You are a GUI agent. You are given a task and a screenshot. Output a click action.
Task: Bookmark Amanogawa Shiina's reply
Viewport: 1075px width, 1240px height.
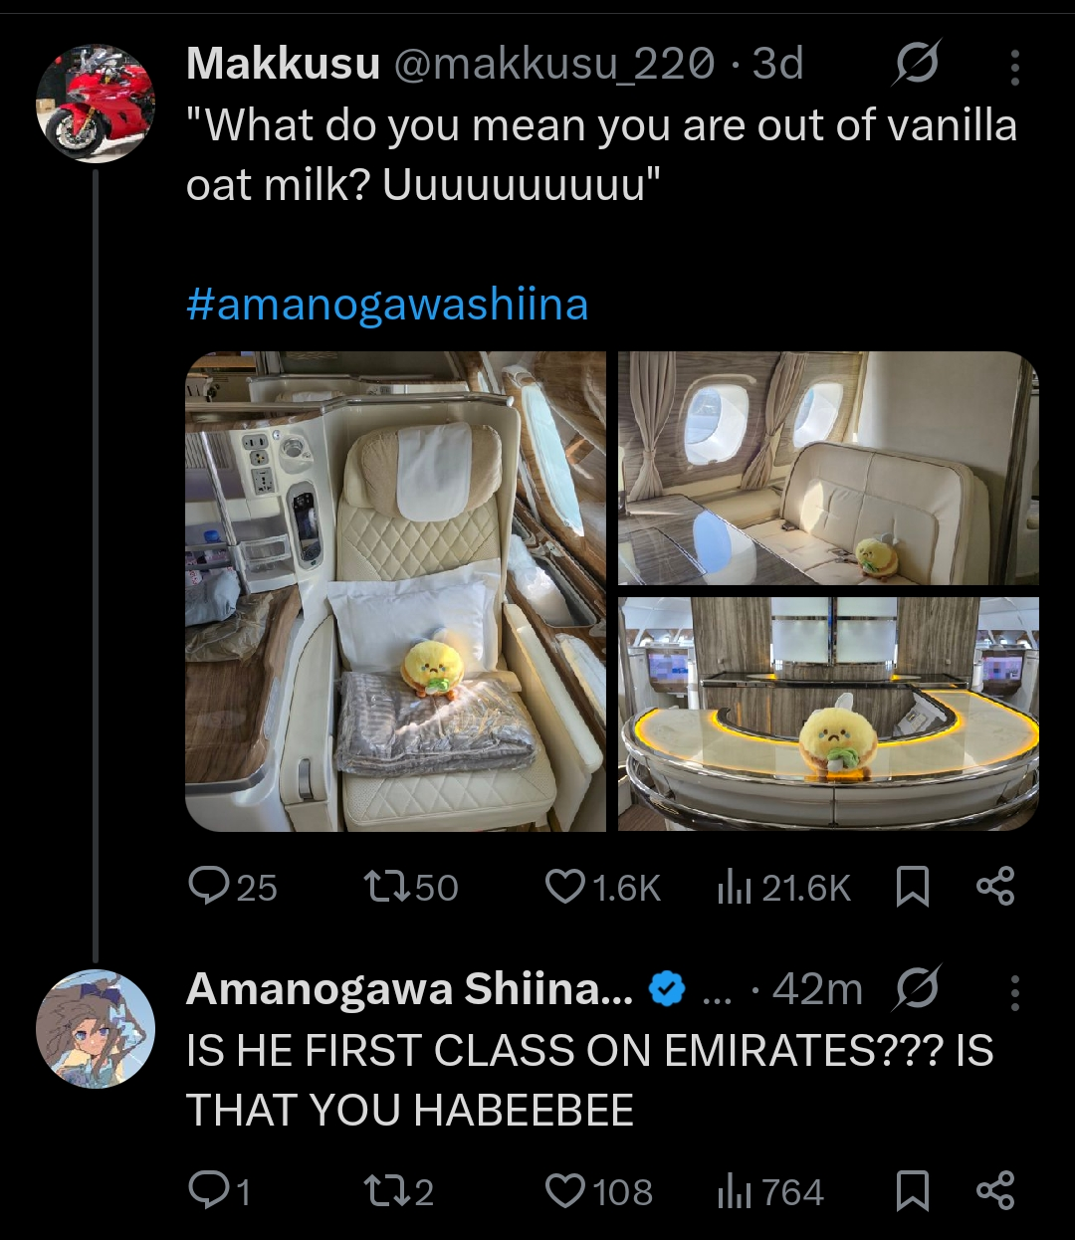pyautogui.click(x=913, y=1190)
